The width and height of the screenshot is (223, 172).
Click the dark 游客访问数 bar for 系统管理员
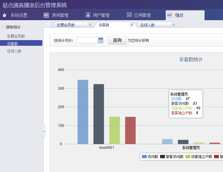183,142
